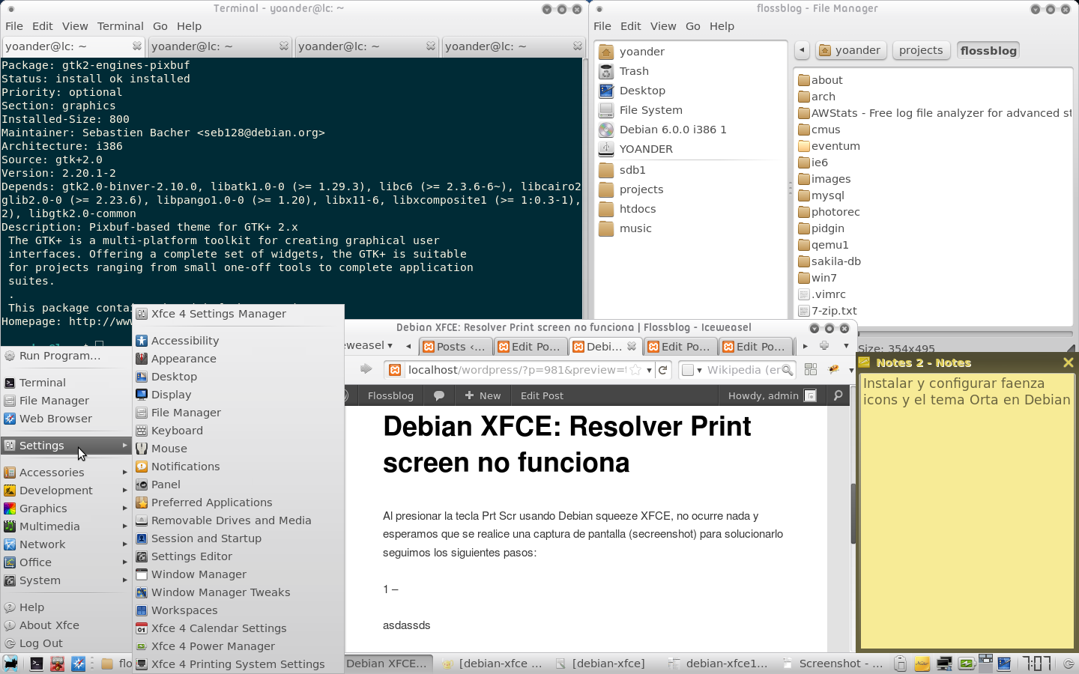The height and width of the screenshot is (674, 1079).
Task: Click the Notifications settings icon
Action: pos(142,467)
